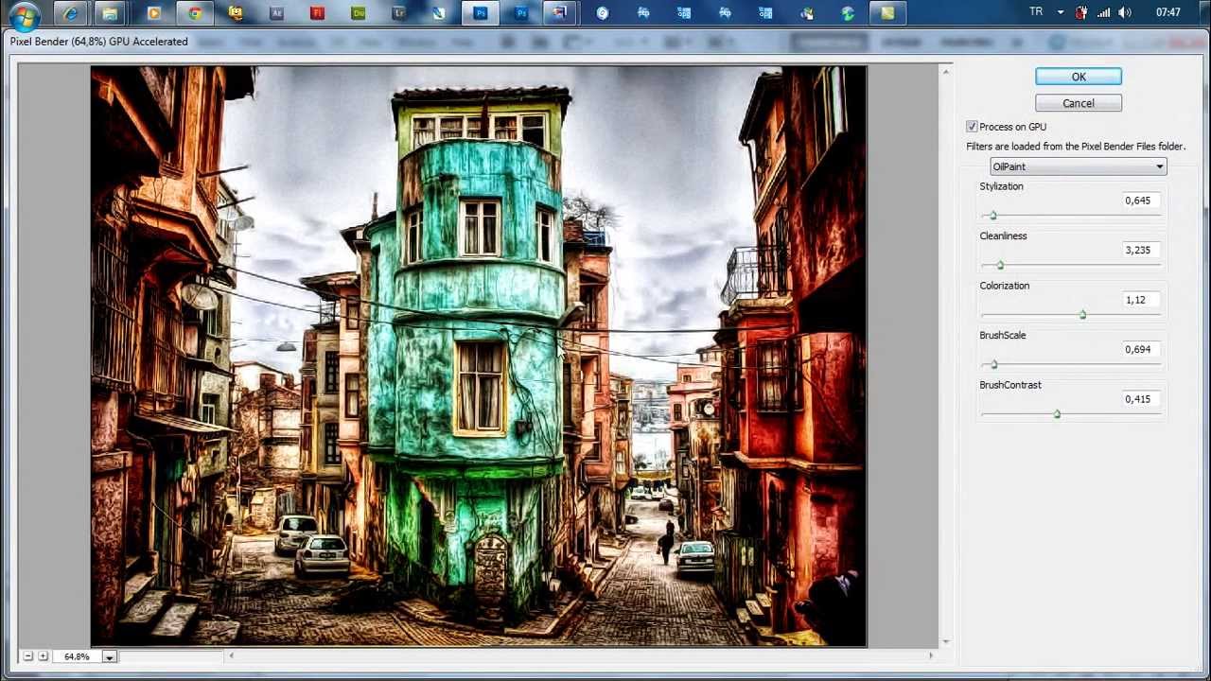The height and width of the screenshot is (681, 1211).
Task: Click the 07:47 system clock
Action: click(x=1168, y=13)
